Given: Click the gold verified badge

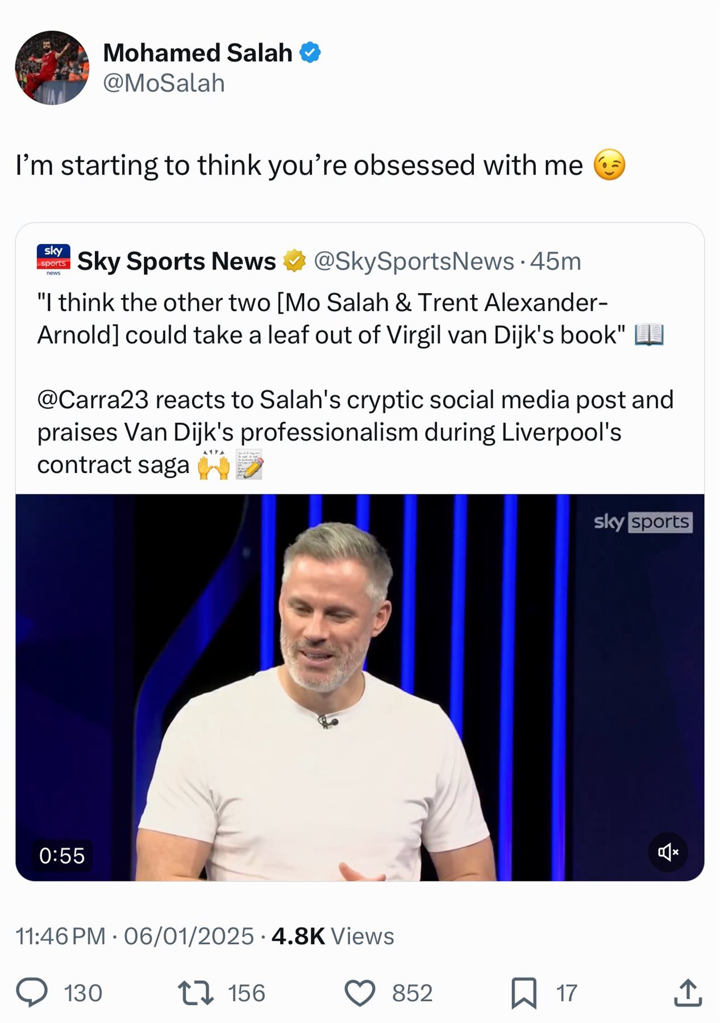Looking at the screenshot, I should tap(294, 261).
